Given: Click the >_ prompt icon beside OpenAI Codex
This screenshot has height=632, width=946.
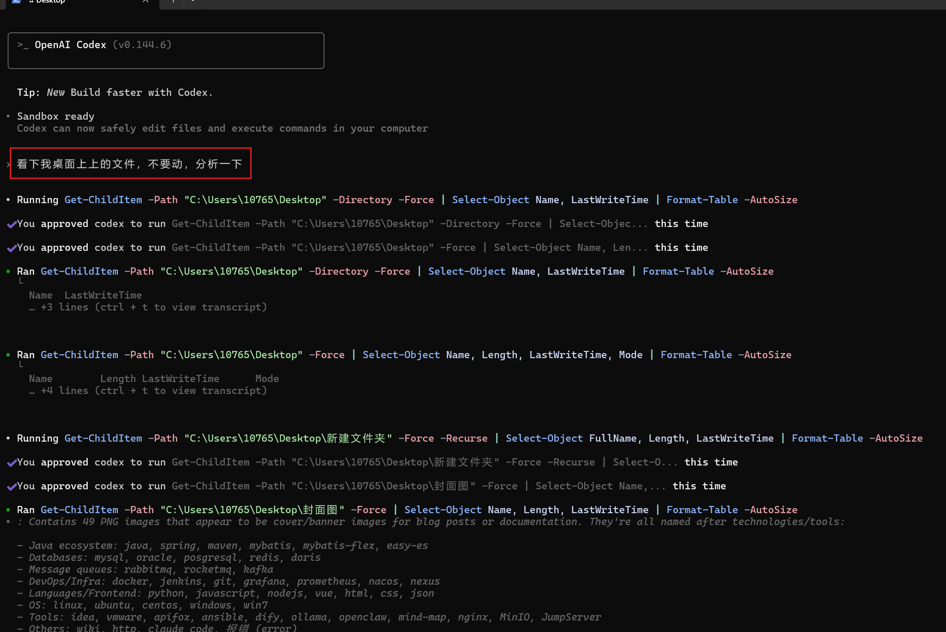Looking at the screenshot, I should pyautogui.click(x=23, y=45).
